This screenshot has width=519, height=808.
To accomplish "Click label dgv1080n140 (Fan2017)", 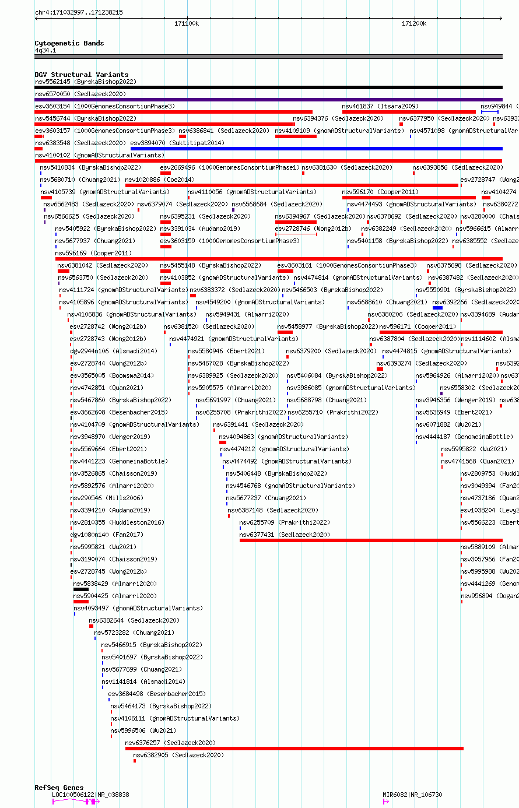I will pyautogui.click(x=107, y=535).
